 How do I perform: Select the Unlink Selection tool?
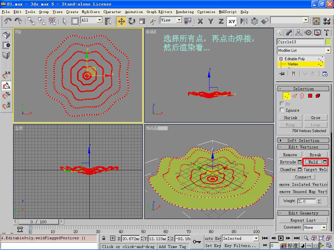coord(42,21)
